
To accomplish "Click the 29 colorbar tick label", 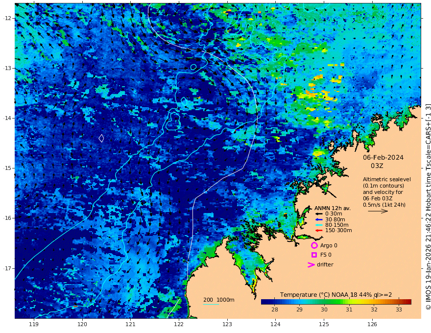I will (x=299, y=309).
